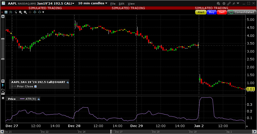
Task: Click the AAPL JAN 19 '24 192.5 Call@SMART legend
Action: pyautogui.click(x=38, y=82)
